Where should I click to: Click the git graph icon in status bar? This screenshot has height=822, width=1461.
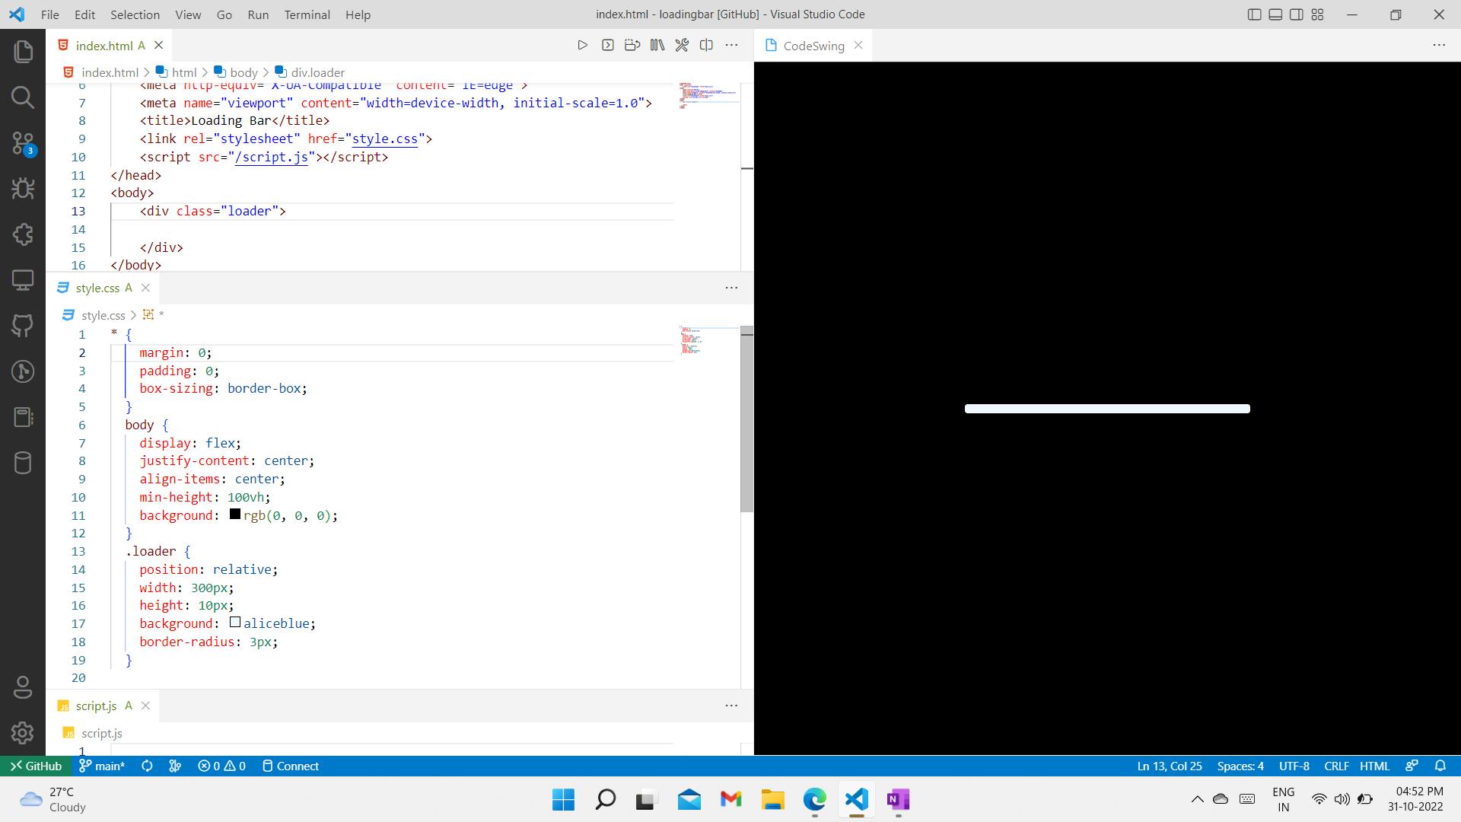click(x=175, y=766)
